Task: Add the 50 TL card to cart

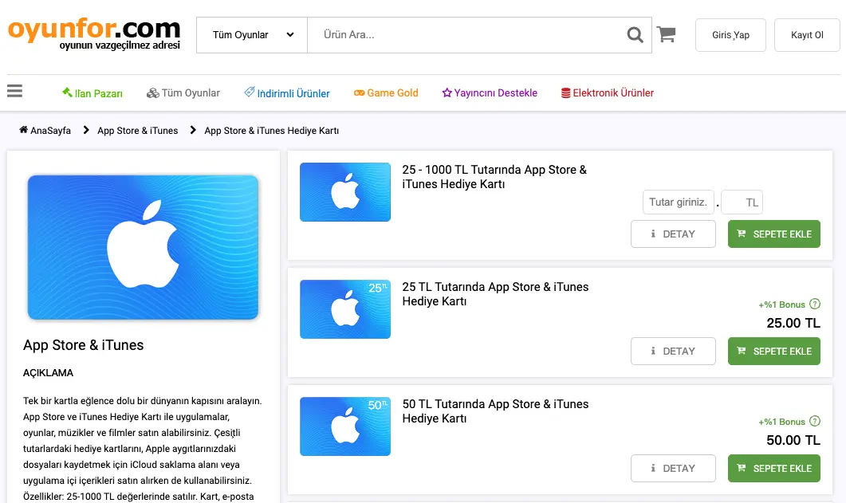Action: [x=774, y=469]
